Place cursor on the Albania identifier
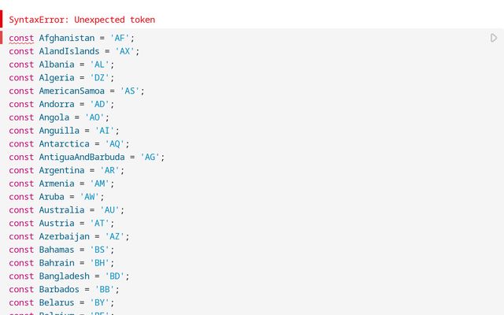Screen dimensions: 504x315 [x=57, y=65]
